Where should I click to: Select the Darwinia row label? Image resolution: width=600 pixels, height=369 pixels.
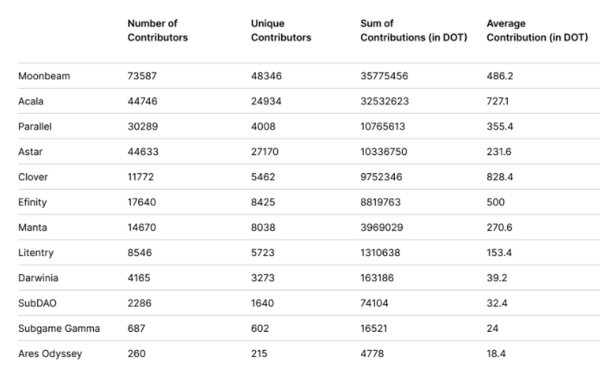pyautogui.click(x=38, y=278)
